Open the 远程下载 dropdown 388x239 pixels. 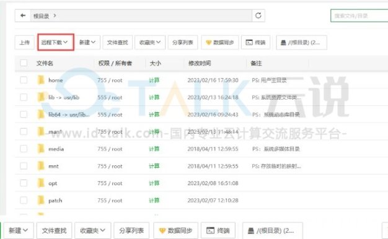(x=56, y=42)
